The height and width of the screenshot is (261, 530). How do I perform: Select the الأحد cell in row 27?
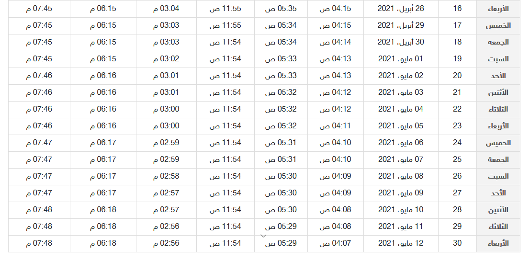[498, 193]
